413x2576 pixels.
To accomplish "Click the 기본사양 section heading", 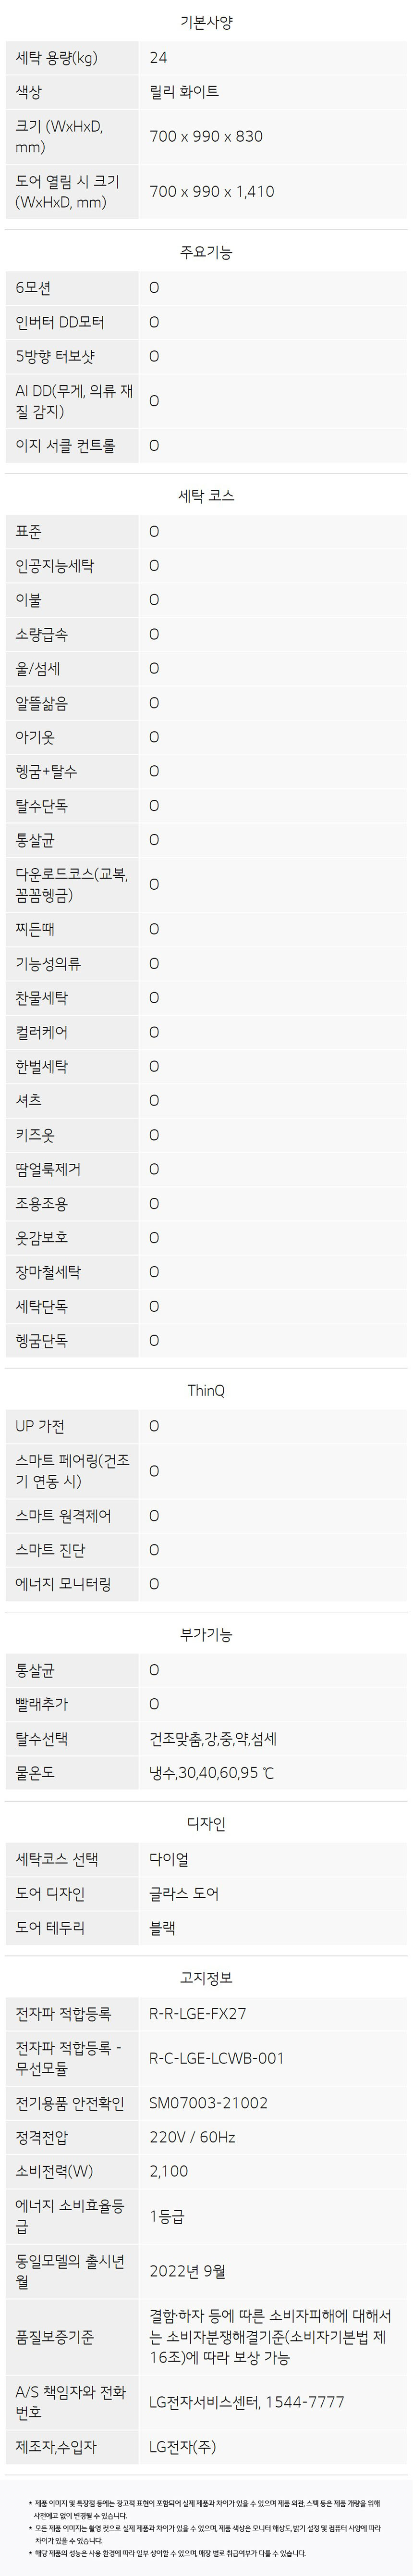I will (206, 22).
